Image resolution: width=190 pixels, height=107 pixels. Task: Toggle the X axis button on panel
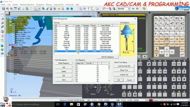tap(174, 72)
